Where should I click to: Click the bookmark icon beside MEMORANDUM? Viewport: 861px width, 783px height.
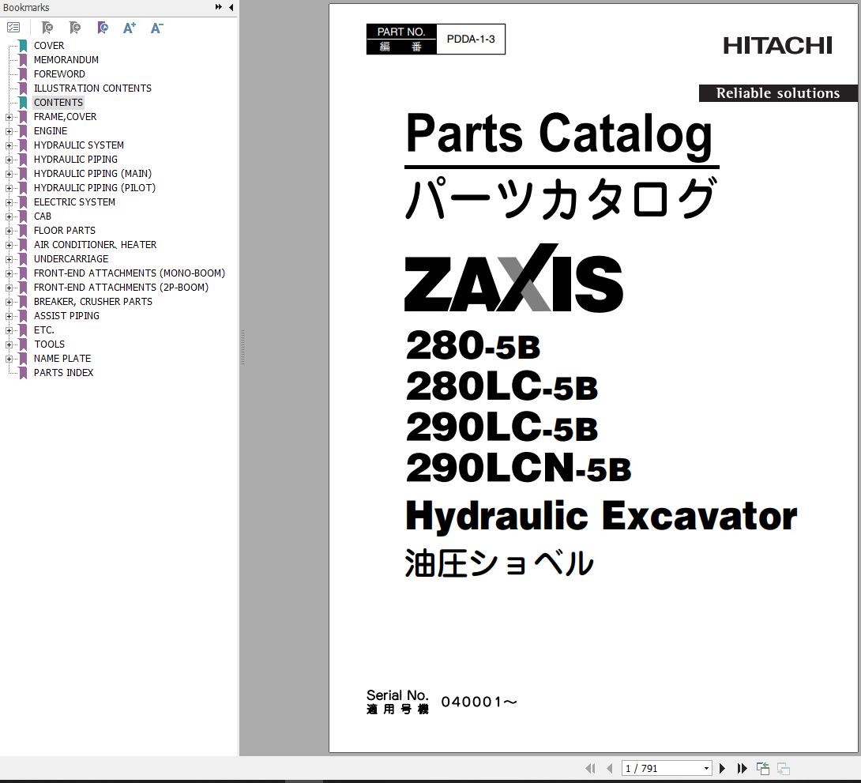[x=23, y=60]
